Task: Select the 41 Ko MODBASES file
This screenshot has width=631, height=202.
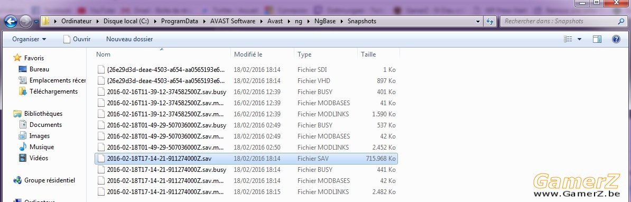Action: click(x=246, y=103)
